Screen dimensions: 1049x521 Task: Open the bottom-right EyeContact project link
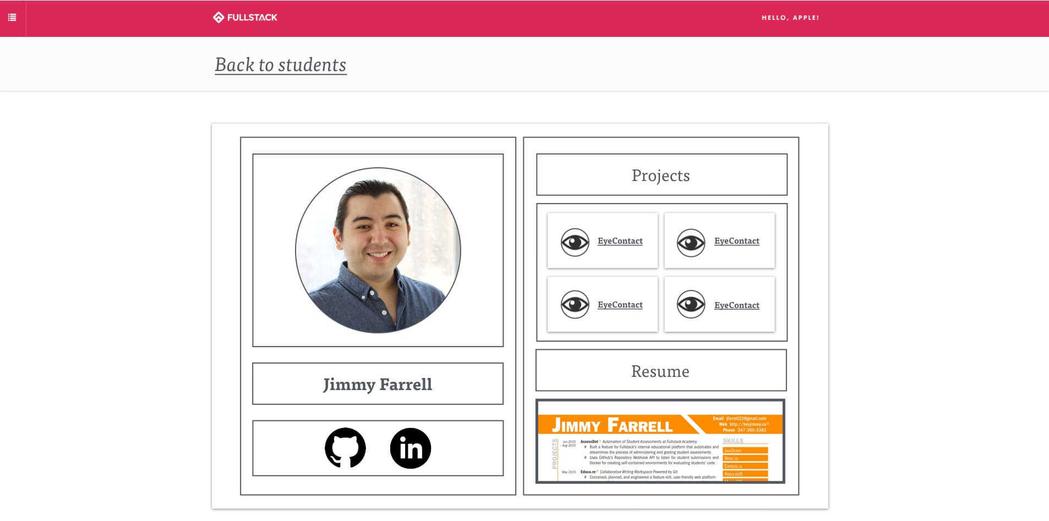736,305
